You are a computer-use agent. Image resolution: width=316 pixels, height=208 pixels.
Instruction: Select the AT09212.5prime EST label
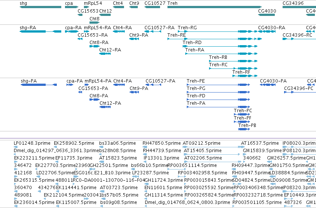tap(202, 143)
